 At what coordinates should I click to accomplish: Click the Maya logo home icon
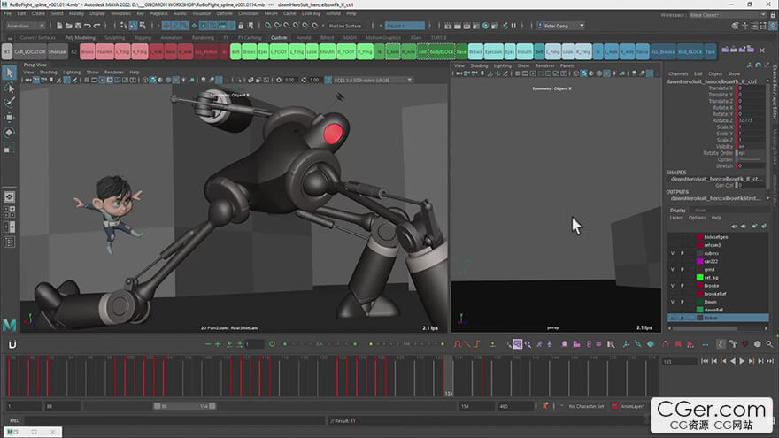point(10,326)
